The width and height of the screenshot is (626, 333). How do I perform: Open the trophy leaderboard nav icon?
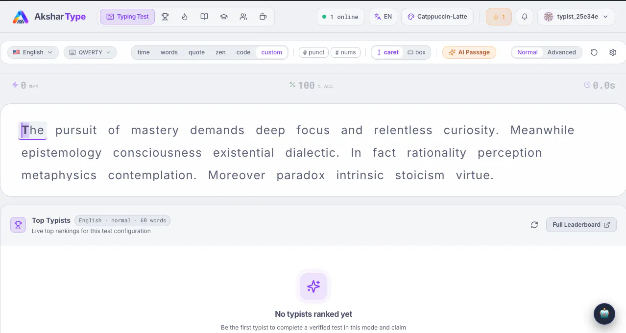pyautogui.click(x=165, y=17)
